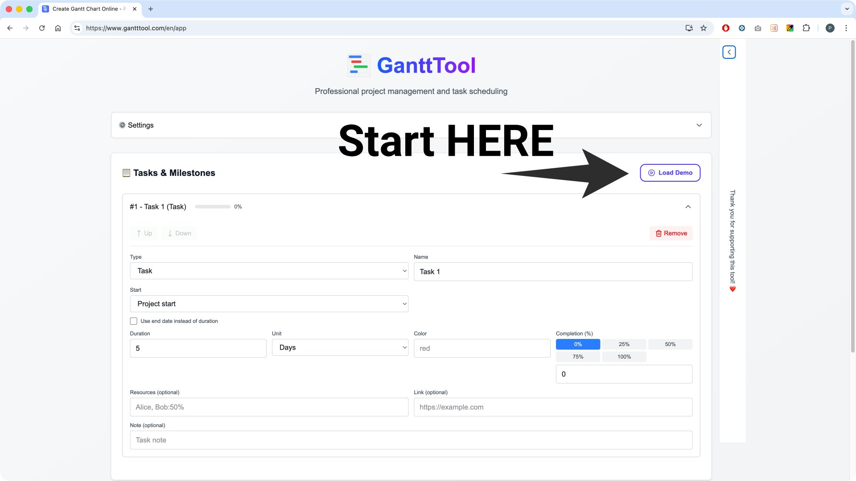Viewport: 856px width, 481px height.
Task: Click the Load Demo button
Action: point(670,173)
